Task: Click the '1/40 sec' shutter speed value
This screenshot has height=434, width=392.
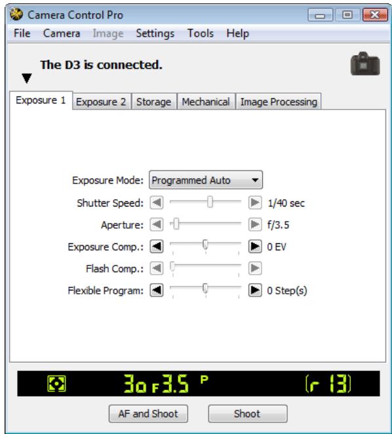Action: 286,203
